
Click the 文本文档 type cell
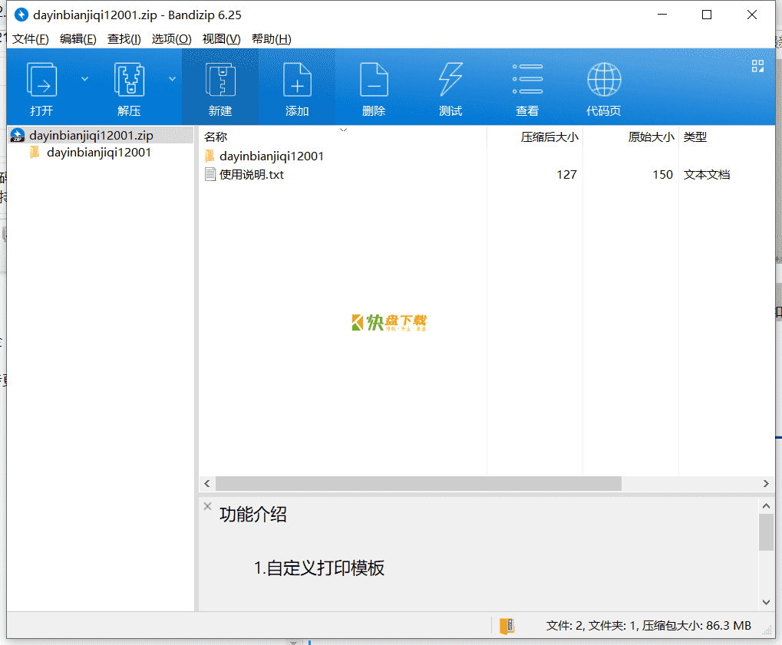point(707,174)
